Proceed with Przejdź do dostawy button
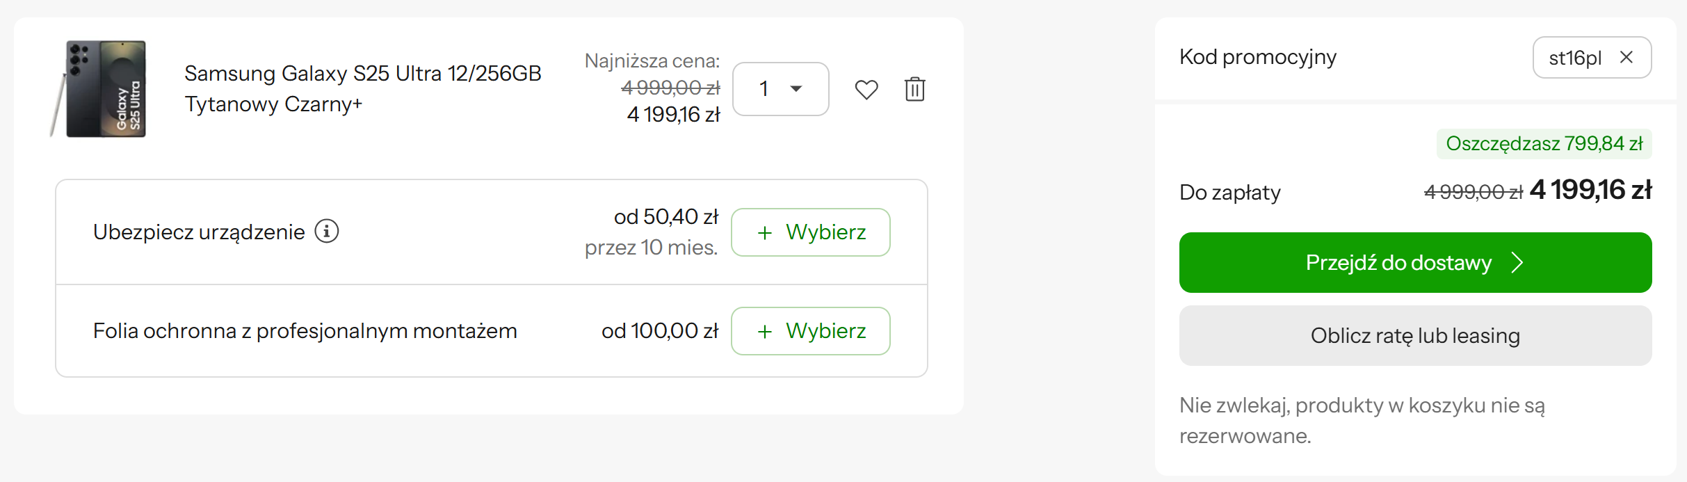Viewport: 1687px width, 482px height. click(x=1415, y=262)
